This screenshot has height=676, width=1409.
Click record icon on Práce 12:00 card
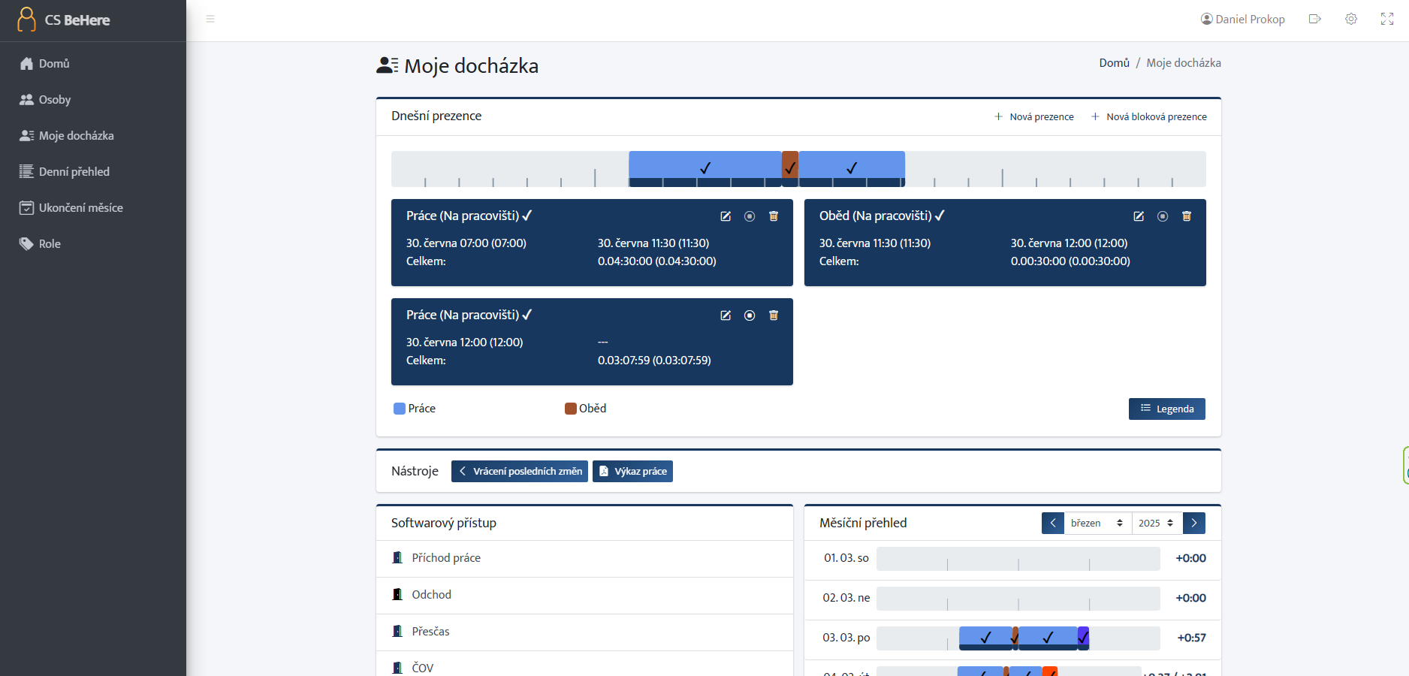click(750, 315)
